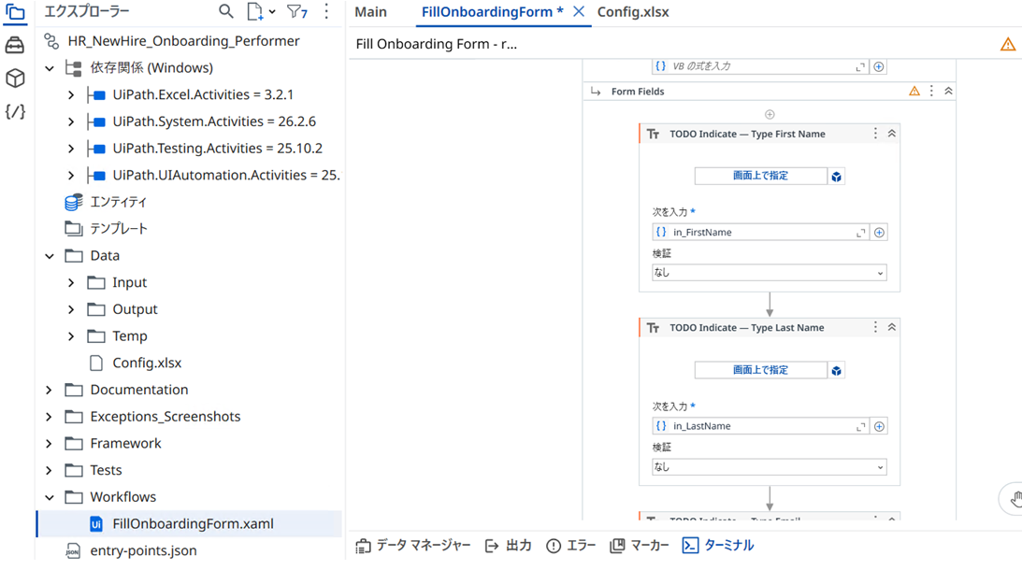Viewport: 1022px width, 570px height.
Task: Collapse the Type First Name activity
Action: [892, 134]
